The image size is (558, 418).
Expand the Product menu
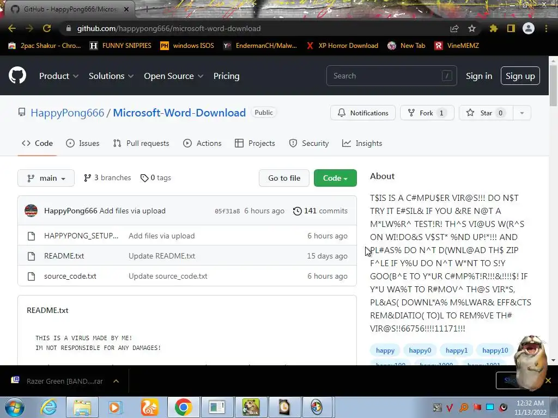click(x=59, y=76)
